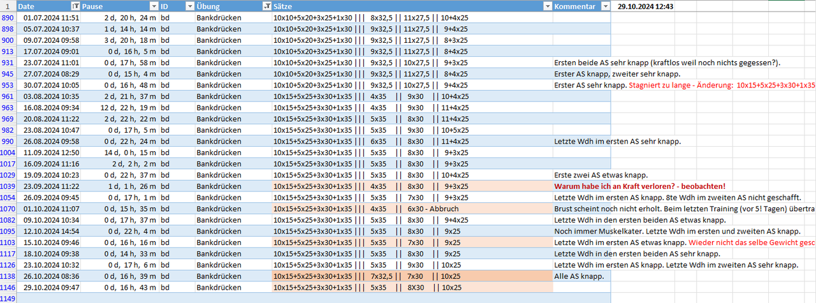Select Sätze cell in row 890 ending 10+4x25
This screenshot has height=303, width=816.
pos(412,18)
